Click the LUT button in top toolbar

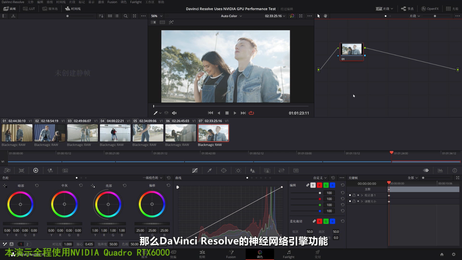click(x=29, y=9)
